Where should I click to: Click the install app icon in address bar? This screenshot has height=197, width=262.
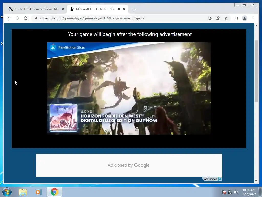point(210,18)
